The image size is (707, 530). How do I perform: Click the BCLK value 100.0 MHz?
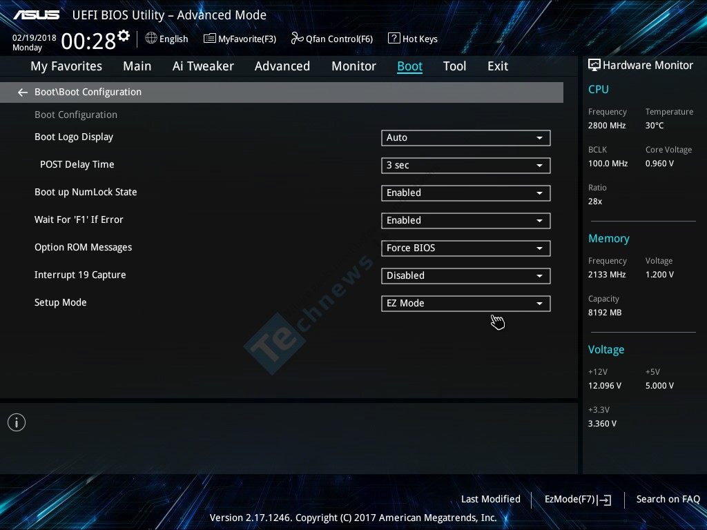point(608,164)
